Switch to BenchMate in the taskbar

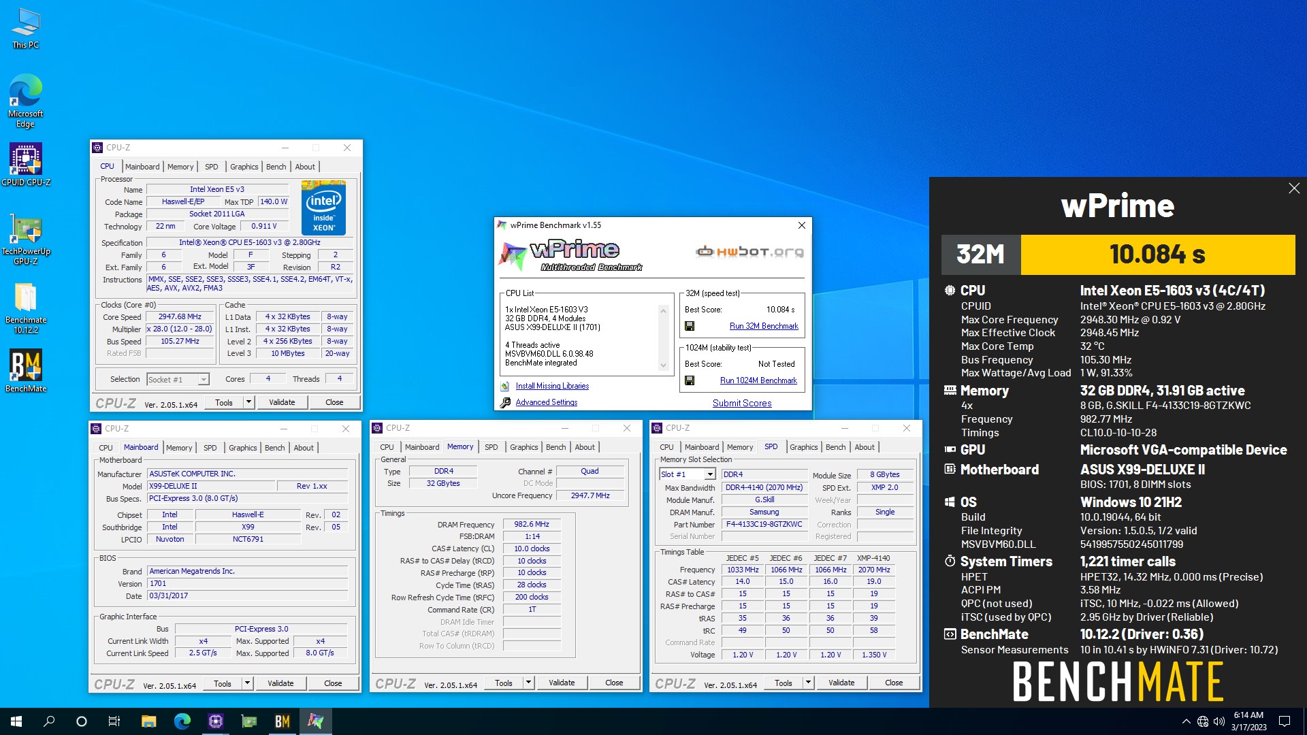pyautogui.click(x=282, y=721)
